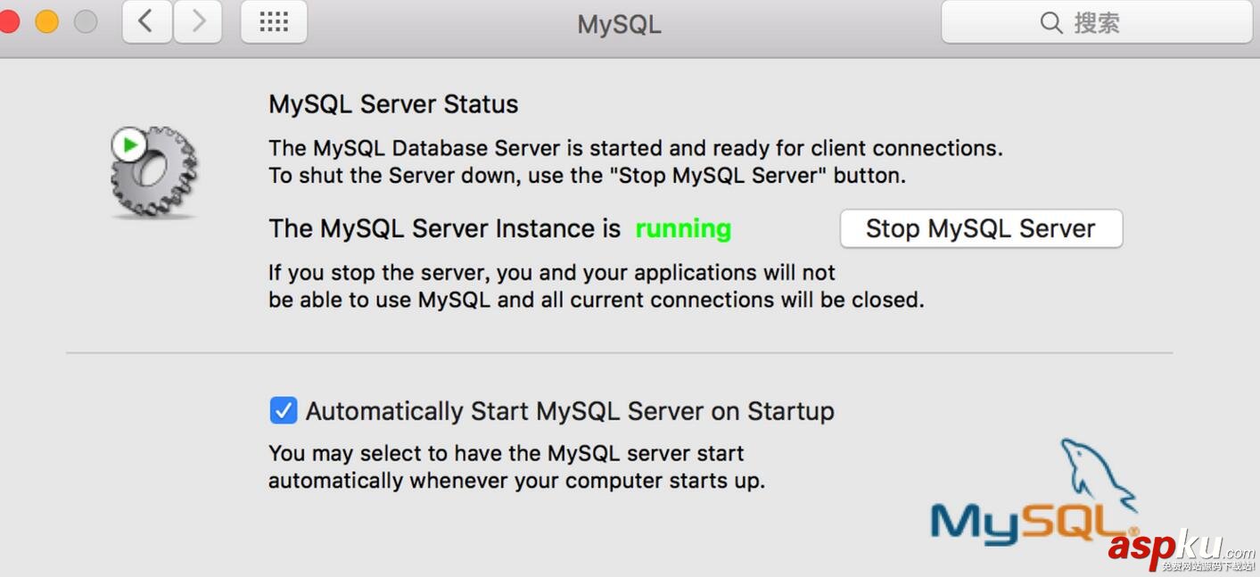Click the stop-server warning text paragraph
This screenshot has height=577, width=1260.
pos(596,286)
